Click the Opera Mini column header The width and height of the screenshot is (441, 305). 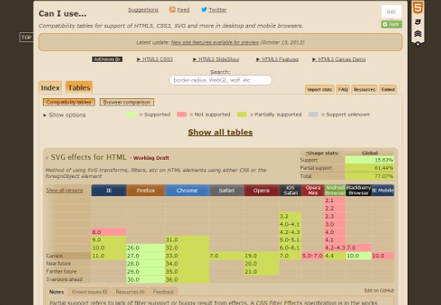pyautogui.click(x=313, y=190)
